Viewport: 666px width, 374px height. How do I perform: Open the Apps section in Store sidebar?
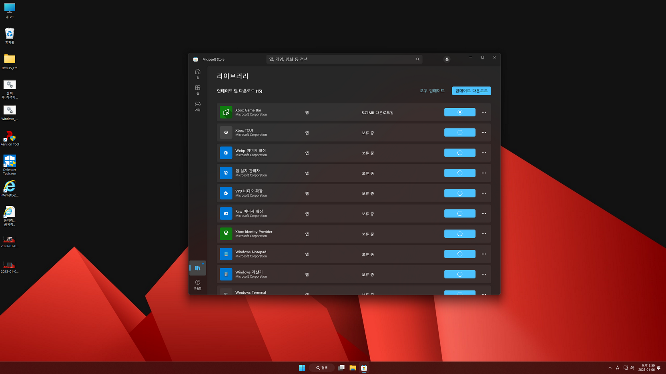[198, 90]
